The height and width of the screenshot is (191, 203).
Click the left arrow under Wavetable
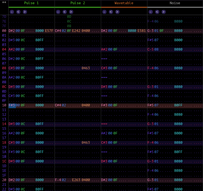click(x=111, y=12)
